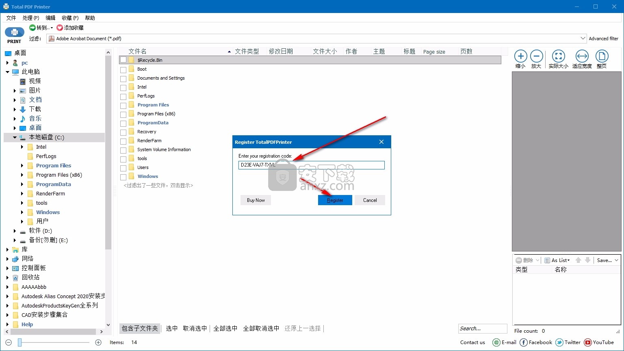Viewport: 624px width, 351px height.
Task: Expand the 软件 (D:) tree node
Action: pyautogui.click(x=15, y=231)
